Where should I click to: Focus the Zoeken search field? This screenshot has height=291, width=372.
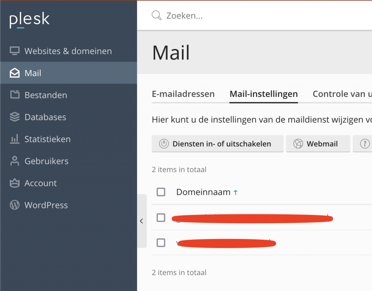click(261, 16)
